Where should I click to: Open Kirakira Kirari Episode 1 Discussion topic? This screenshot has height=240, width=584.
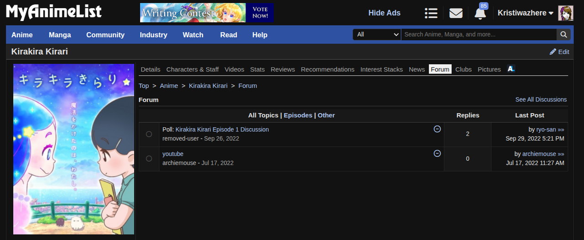[222, 130]
